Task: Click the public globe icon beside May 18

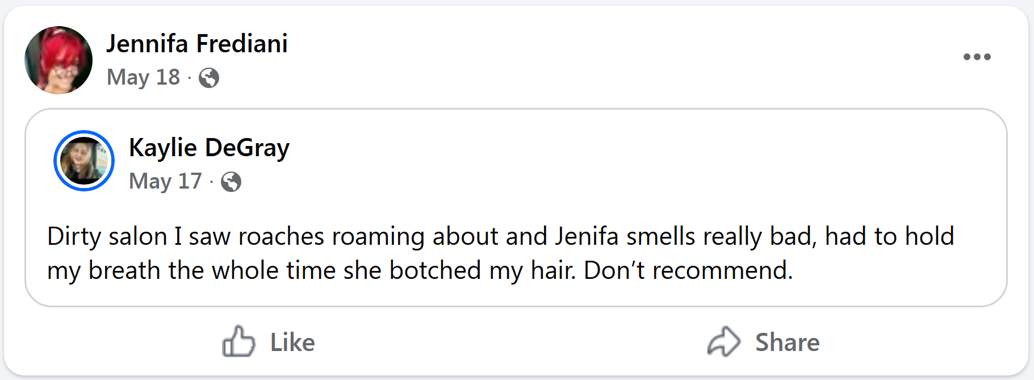Action: [x=209, y=78]
